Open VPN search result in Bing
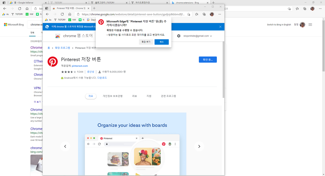Image resolution: width=325 pixels, height=176 pixels. (37, 88)
